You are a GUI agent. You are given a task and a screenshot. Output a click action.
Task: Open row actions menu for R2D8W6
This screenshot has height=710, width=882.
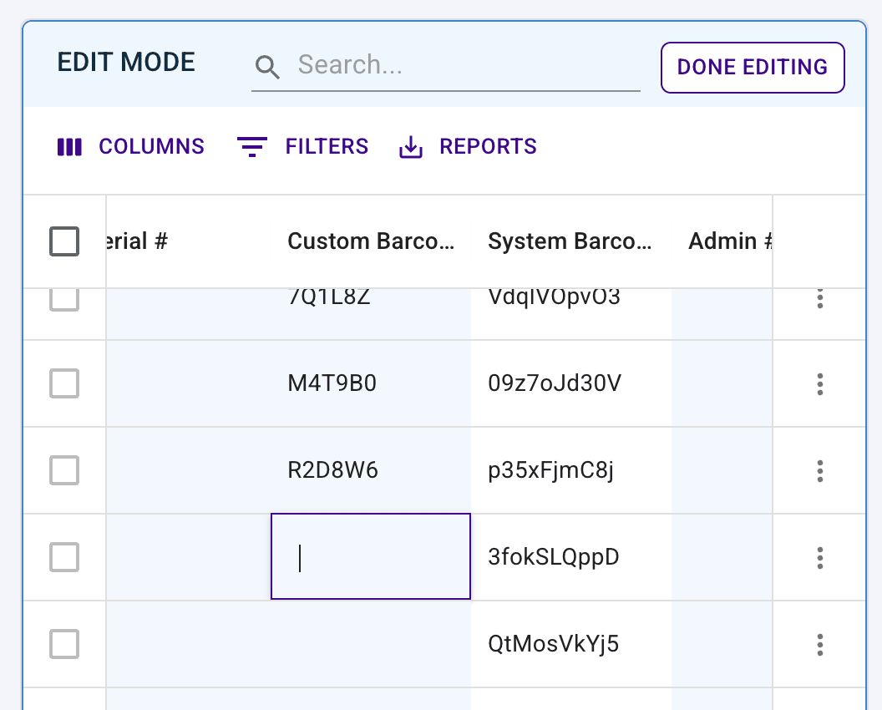point(820,471)
